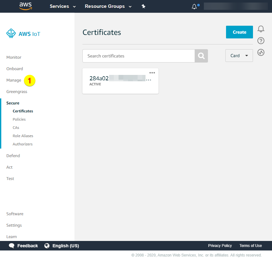Viewport: 272px width, 260px height.
Task: Click the AWS logo in header
Action: coord(25,6)
